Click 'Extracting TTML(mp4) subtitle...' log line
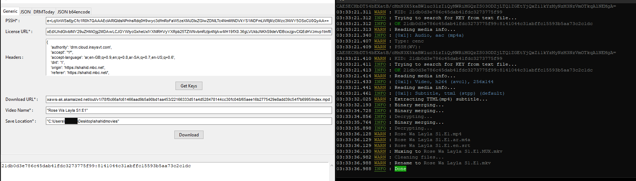Screen dimensions: 636x181 [441, 99]
